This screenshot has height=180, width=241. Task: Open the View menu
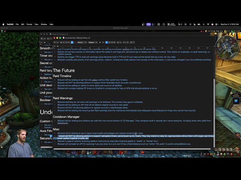tap(37, 24)
